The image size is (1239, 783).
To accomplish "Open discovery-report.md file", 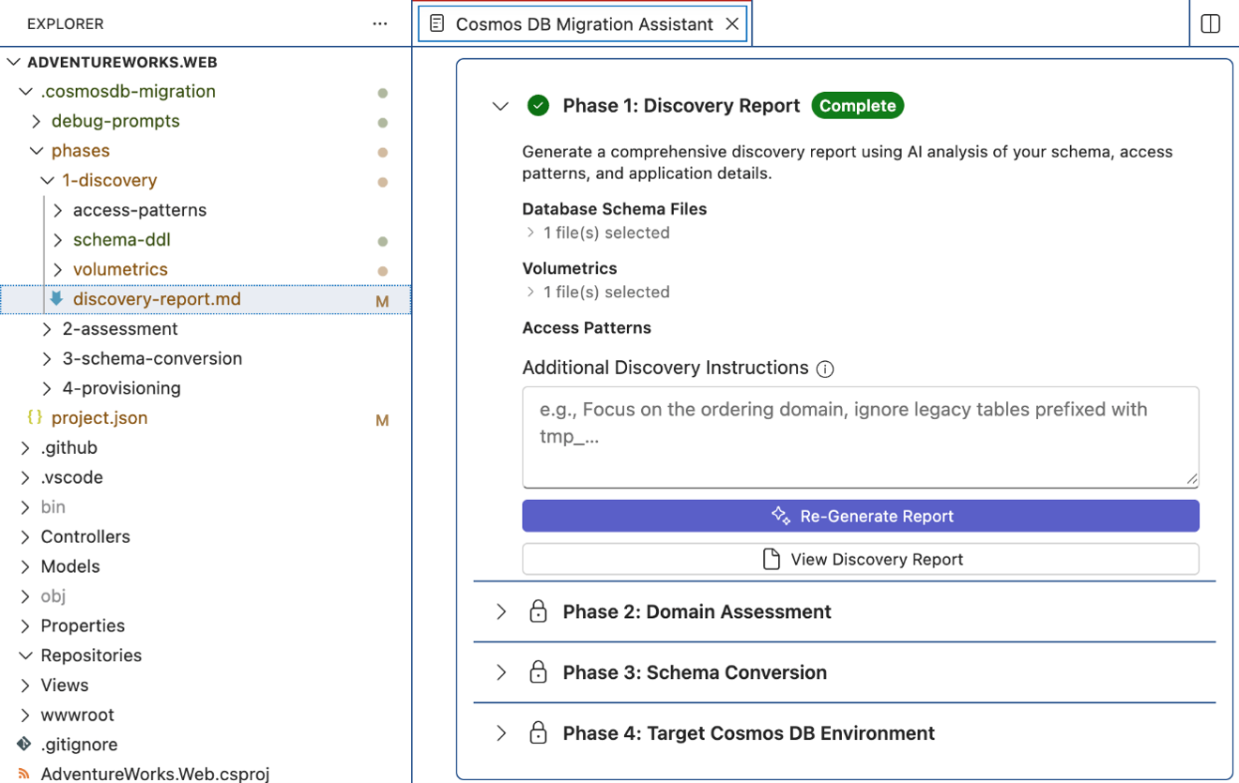I will [157, 299].
